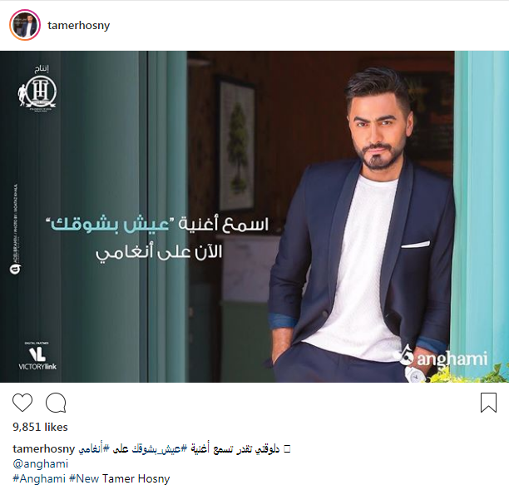
Task: View who liked via 9,851 likes
Action: click(40, 427)
